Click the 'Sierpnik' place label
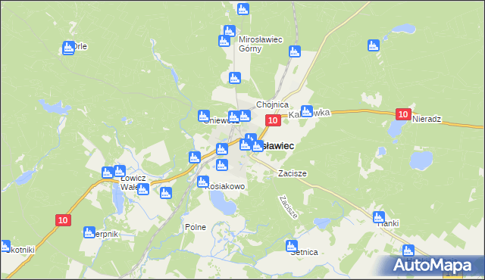This screenshot has width=485, height=280. point(105,234)
